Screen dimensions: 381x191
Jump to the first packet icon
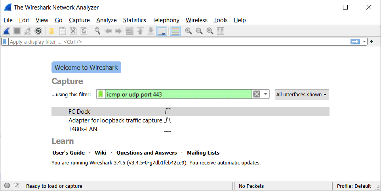tap(140, 31)
